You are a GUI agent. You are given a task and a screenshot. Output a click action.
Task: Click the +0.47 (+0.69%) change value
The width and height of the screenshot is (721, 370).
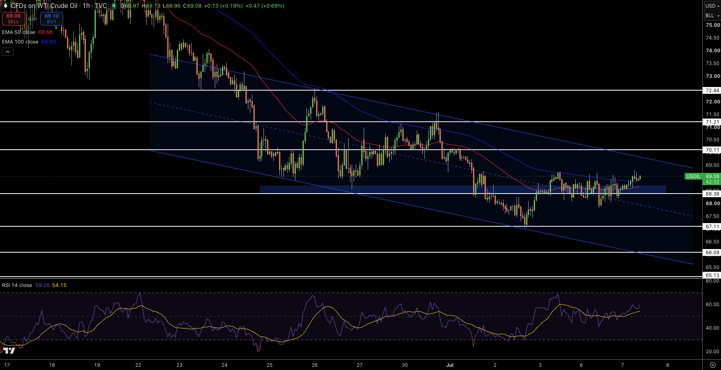265,6
